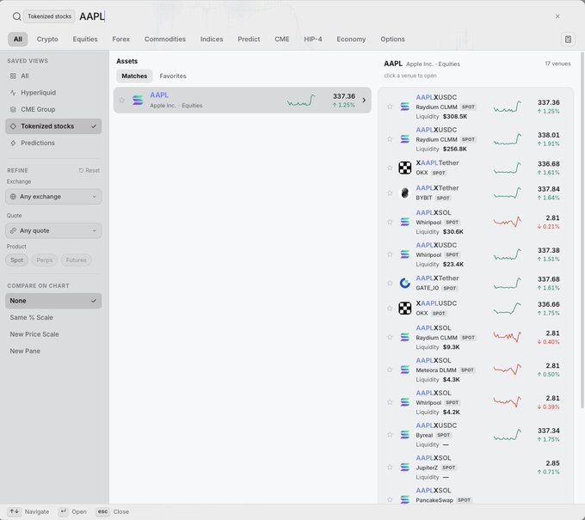Select New Price Scale compare option

coord(53,334)
